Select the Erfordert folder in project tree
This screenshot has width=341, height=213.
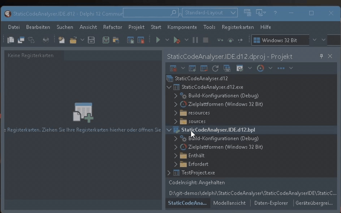pos(198,164)
